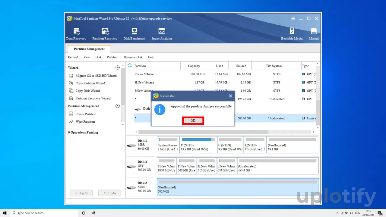Select System Reserved partition on Disk 1

click(x=168, y=145)
